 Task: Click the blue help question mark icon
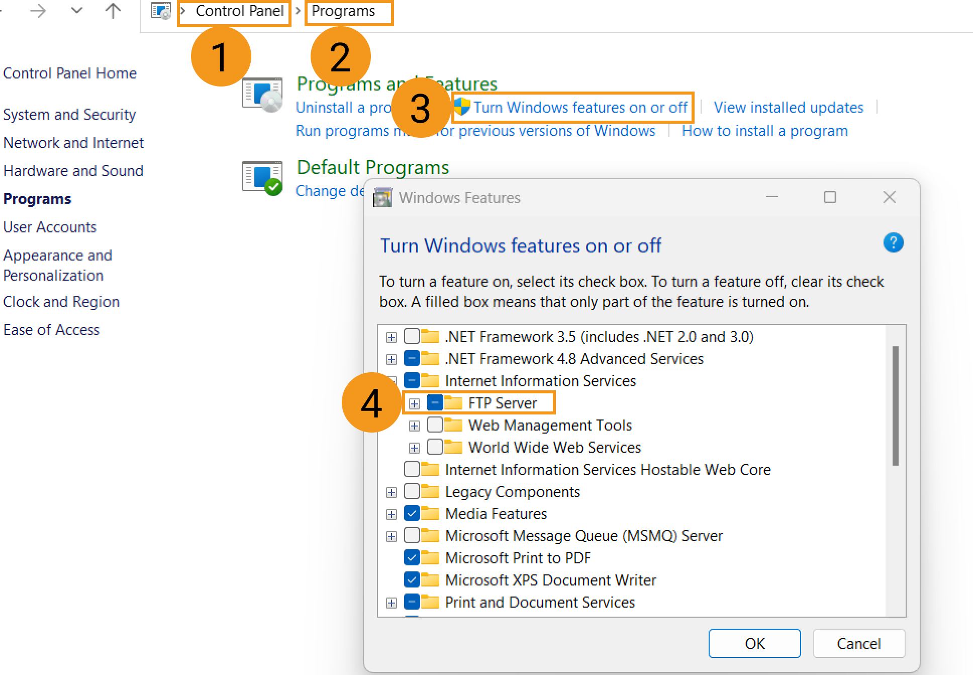point(893,243)
